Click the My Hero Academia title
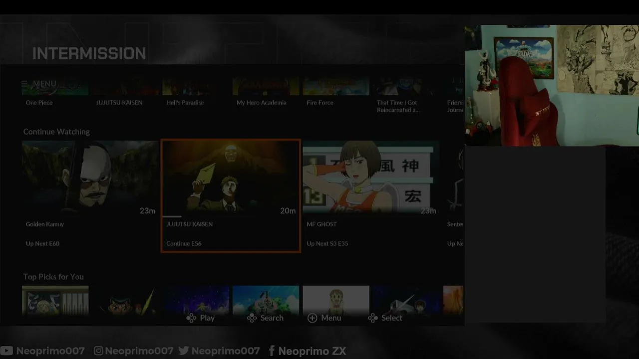 coord(262,103)
